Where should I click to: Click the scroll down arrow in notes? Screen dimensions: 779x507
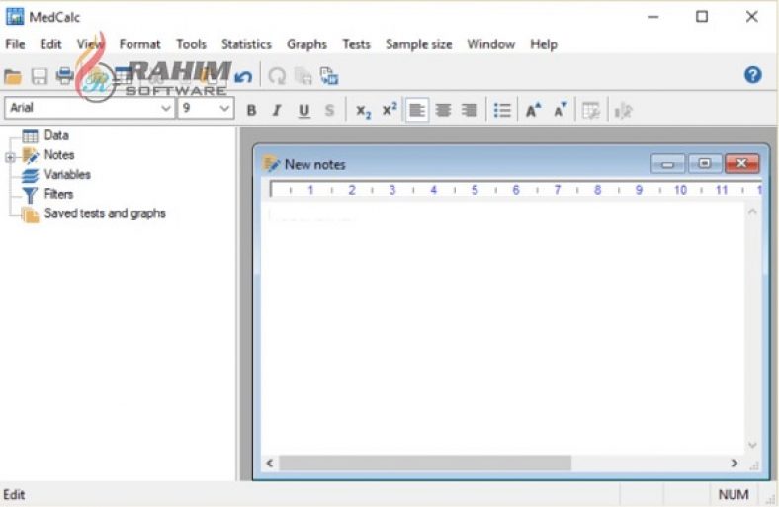[x=752, y=445]
